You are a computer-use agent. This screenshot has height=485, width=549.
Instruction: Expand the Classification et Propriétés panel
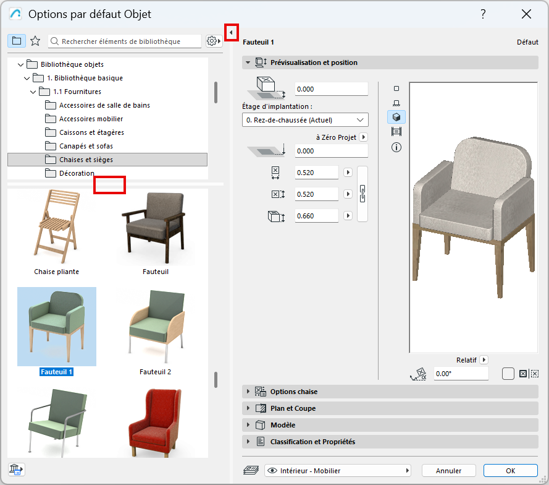click(390, 442)
